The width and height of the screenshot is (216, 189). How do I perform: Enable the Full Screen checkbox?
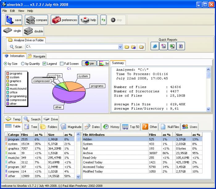pyautogui.click(x=62, y=64)
